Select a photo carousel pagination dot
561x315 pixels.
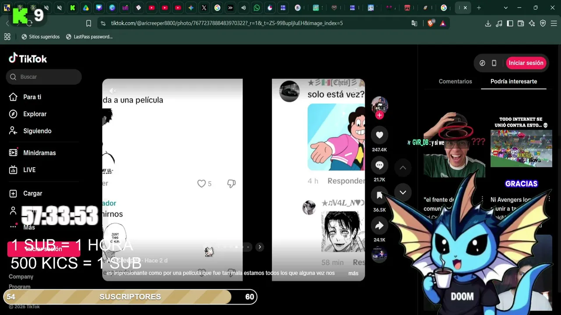pyautogui.click(x=236, y=247)
